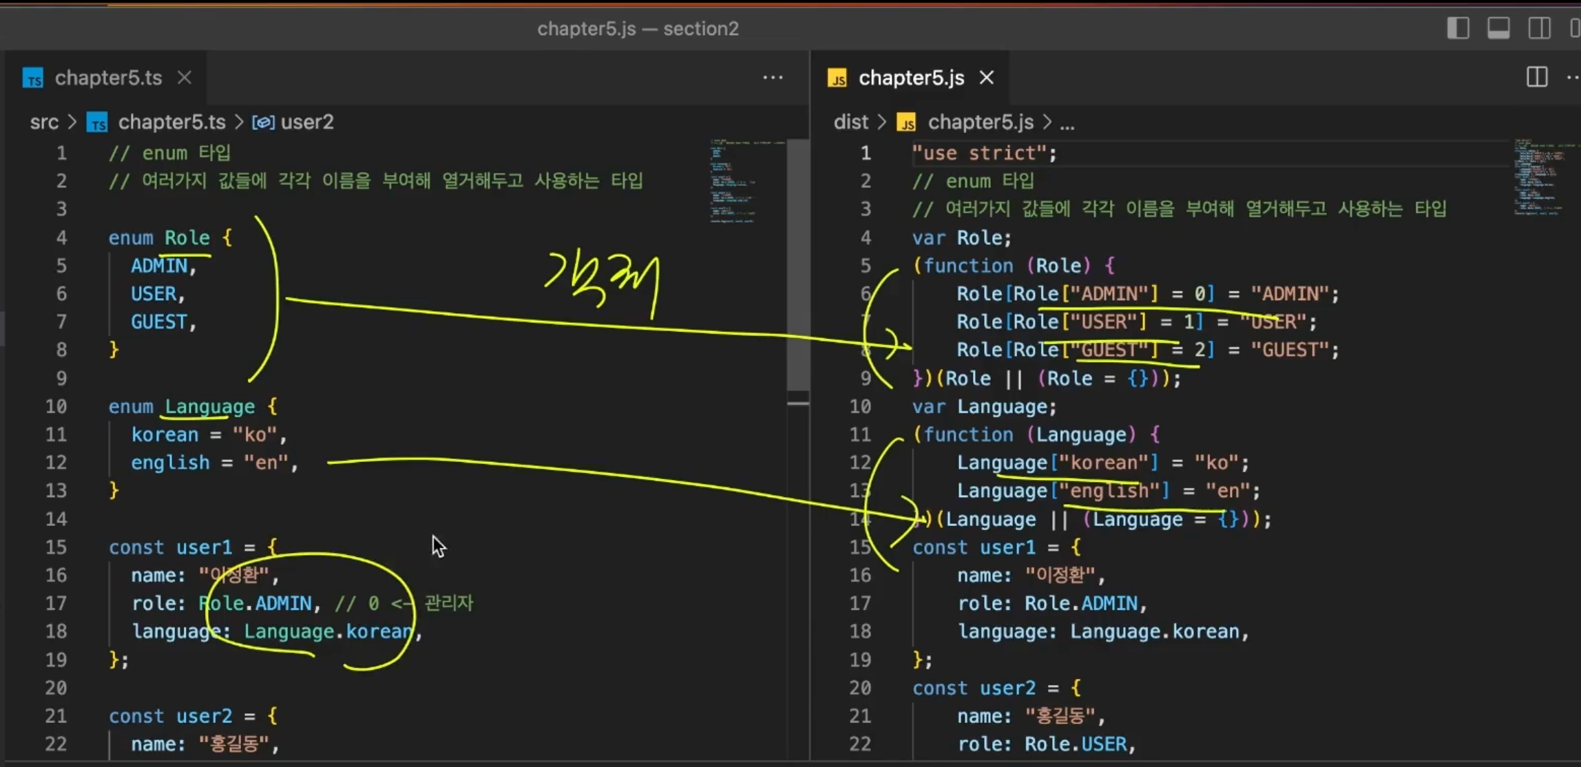Viewport: 1581px width, 767px height.
Task: Click the JS icon in right breadcrumb
Action: pyautogui.click(x=907, y=122)
